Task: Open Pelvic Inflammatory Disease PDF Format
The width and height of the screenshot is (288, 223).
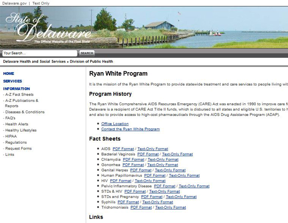Action: tap(165, 186)
